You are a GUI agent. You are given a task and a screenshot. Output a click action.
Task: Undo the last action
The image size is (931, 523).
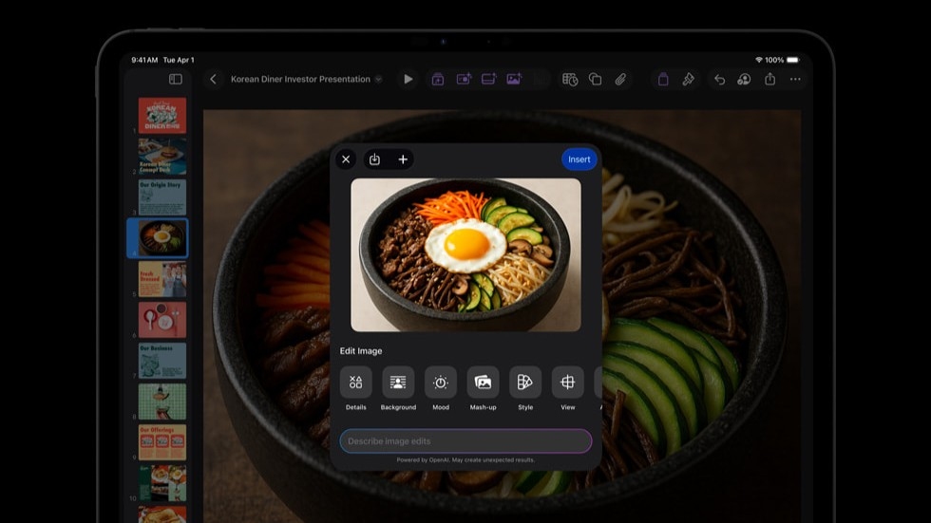[719, 80]
